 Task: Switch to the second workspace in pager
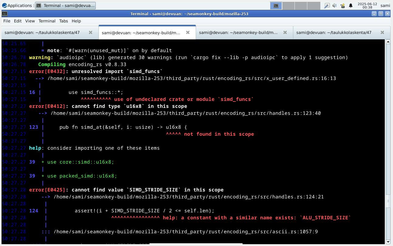[289, 5]
